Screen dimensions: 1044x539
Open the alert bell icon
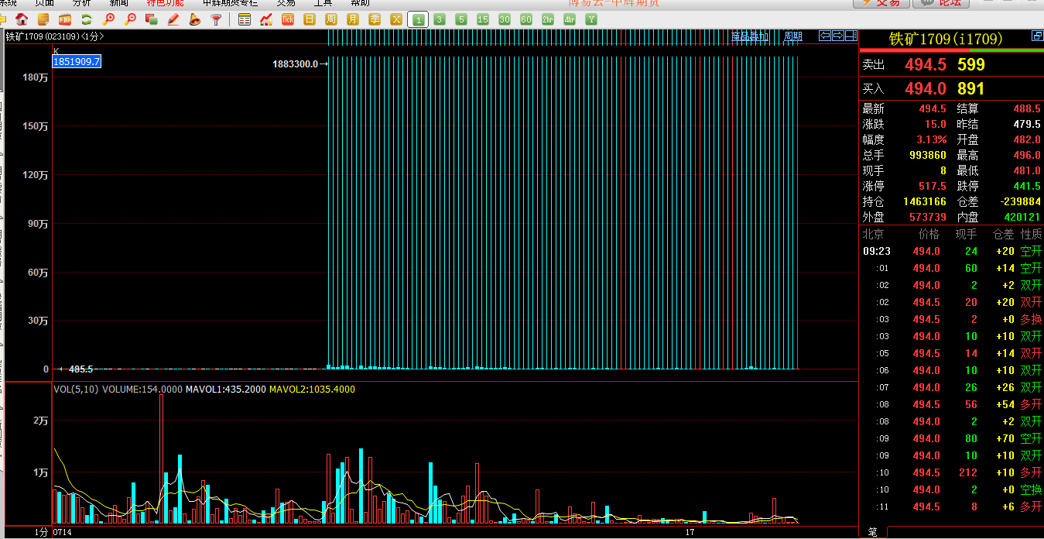click(x=195, y=19)
